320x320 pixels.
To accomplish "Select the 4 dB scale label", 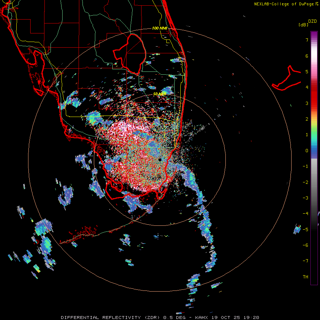I will [x=307, y=87].
